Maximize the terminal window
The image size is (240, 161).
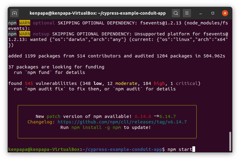(213, 13)
